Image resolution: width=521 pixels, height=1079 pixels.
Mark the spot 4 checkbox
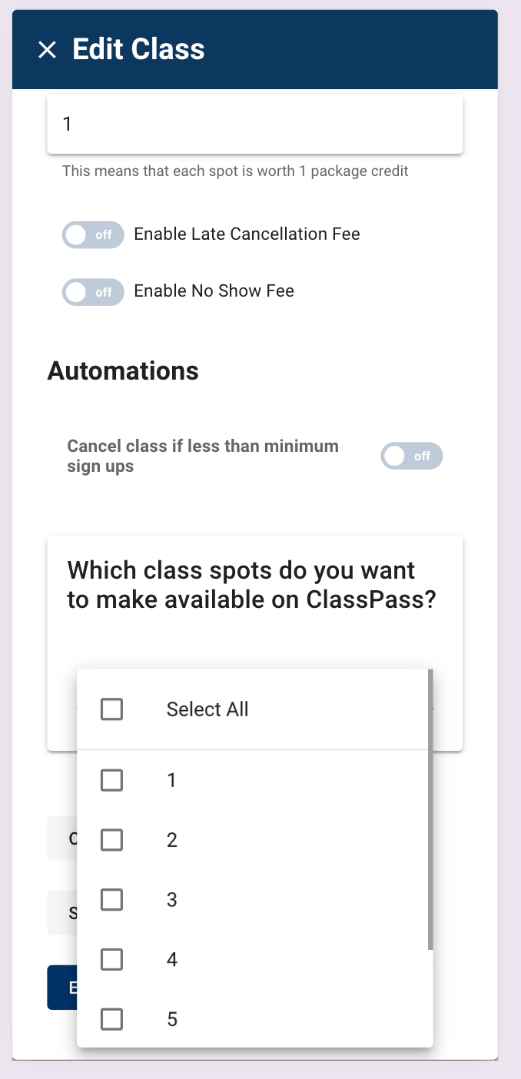[112, 959]
